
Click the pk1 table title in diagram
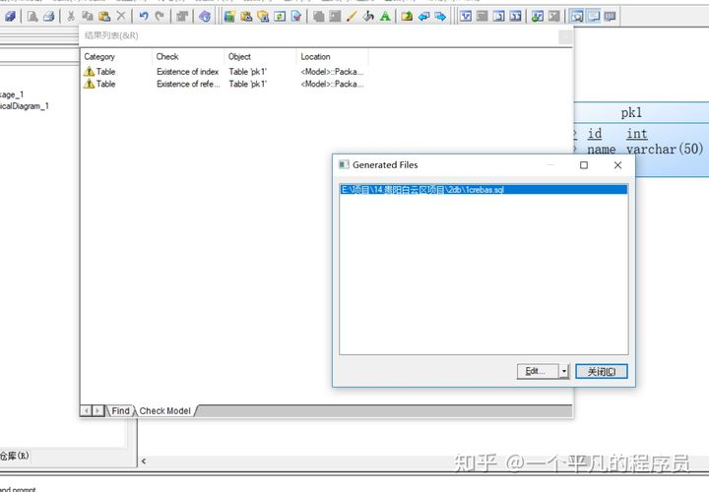point(631,112)
